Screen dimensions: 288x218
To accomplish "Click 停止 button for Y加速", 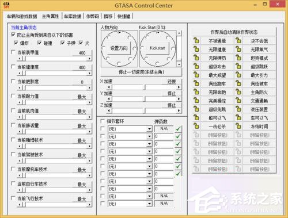I will [x=172, y=94].
